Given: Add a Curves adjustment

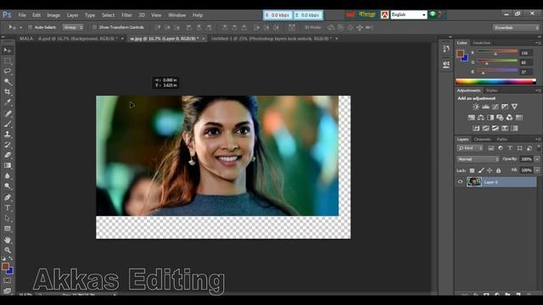Looking at the screenshot, I should point(495,107).
